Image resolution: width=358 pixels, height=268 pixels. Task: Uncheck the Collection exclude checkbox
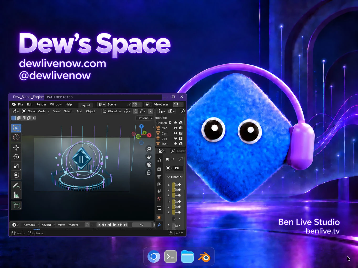pyautogui.click(x=170, y=123)
